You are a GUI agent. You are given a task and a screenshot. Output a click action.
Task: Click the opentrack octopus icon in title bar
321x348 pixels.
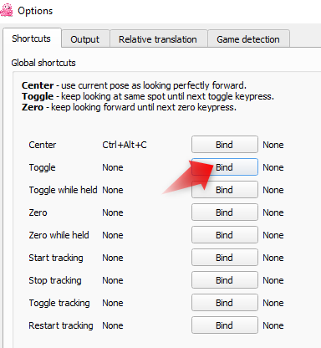[6, 10]
